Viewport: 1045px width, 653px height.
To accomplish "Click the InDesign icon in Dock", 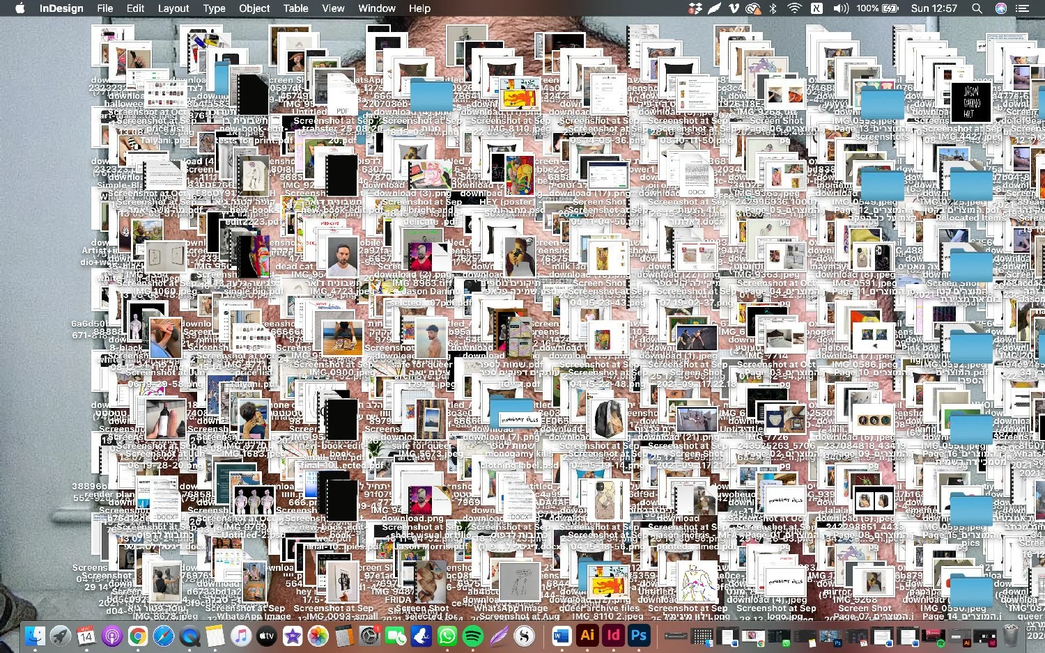I will (613, 636).
